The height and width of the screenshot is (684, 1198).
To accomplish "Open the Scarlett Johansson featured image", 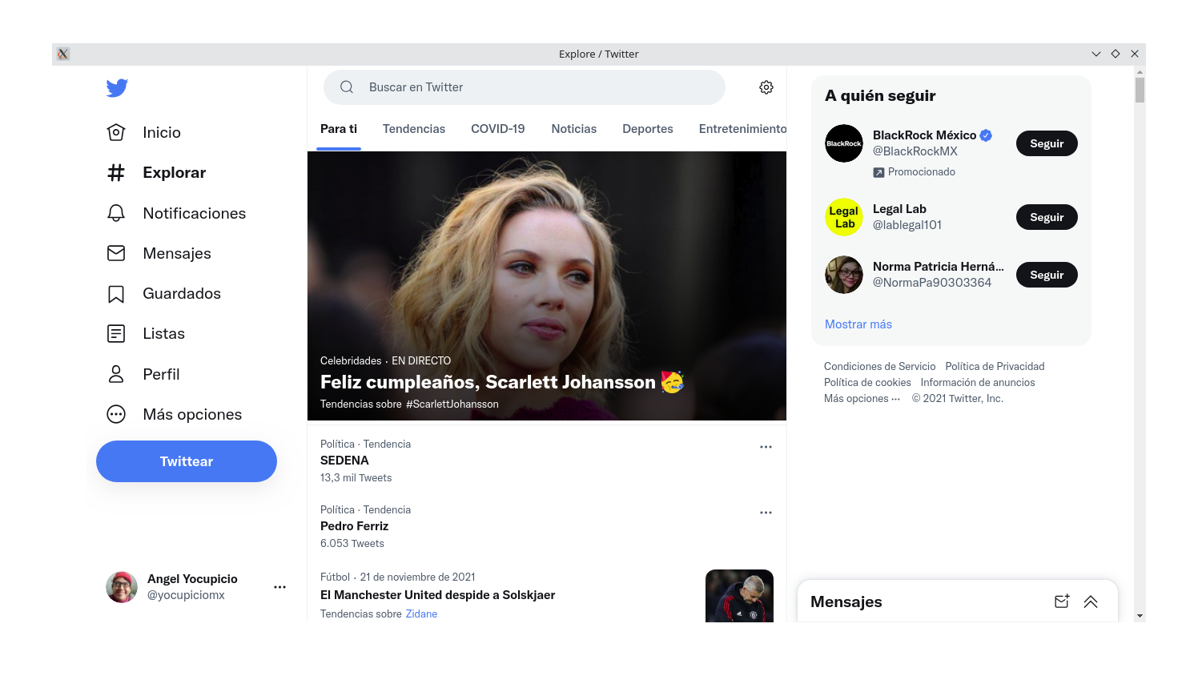I will tap(547, 286).
